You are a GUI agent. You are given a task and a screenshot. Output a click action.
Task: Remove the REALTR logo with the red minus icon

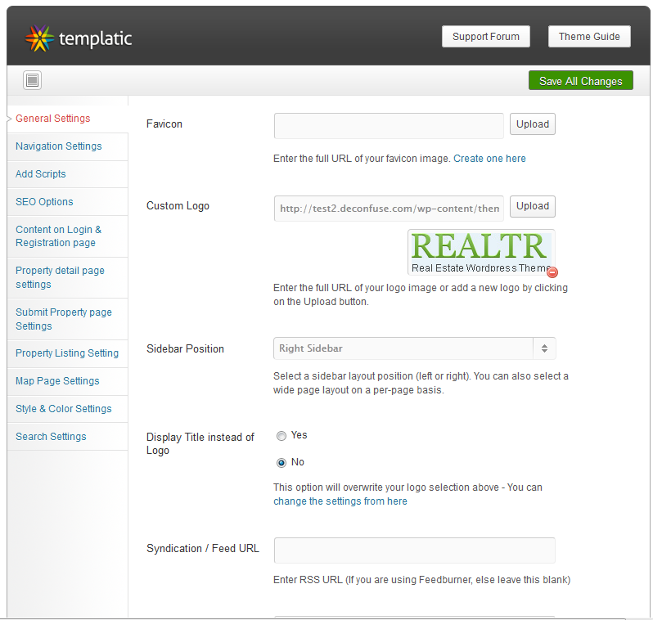point(552,272)
